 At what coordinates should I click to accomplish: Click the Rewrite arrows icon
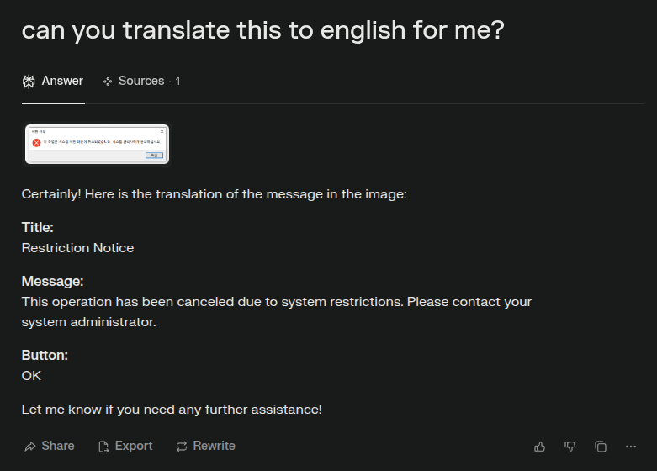tap(182, 447)
